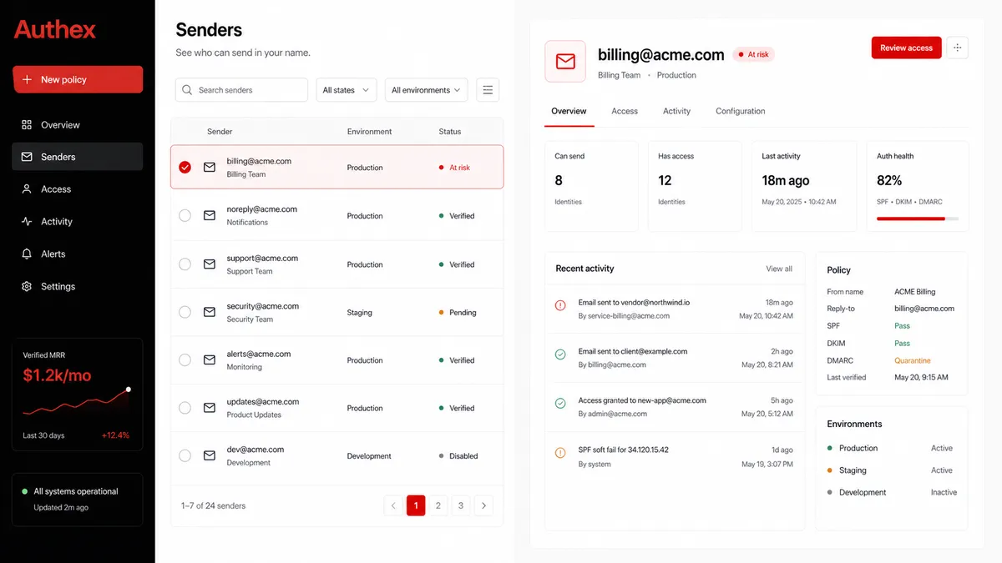The image size is (1002, 563).
Task: Deselect the billing@acme.com sender
Action: 185,168
